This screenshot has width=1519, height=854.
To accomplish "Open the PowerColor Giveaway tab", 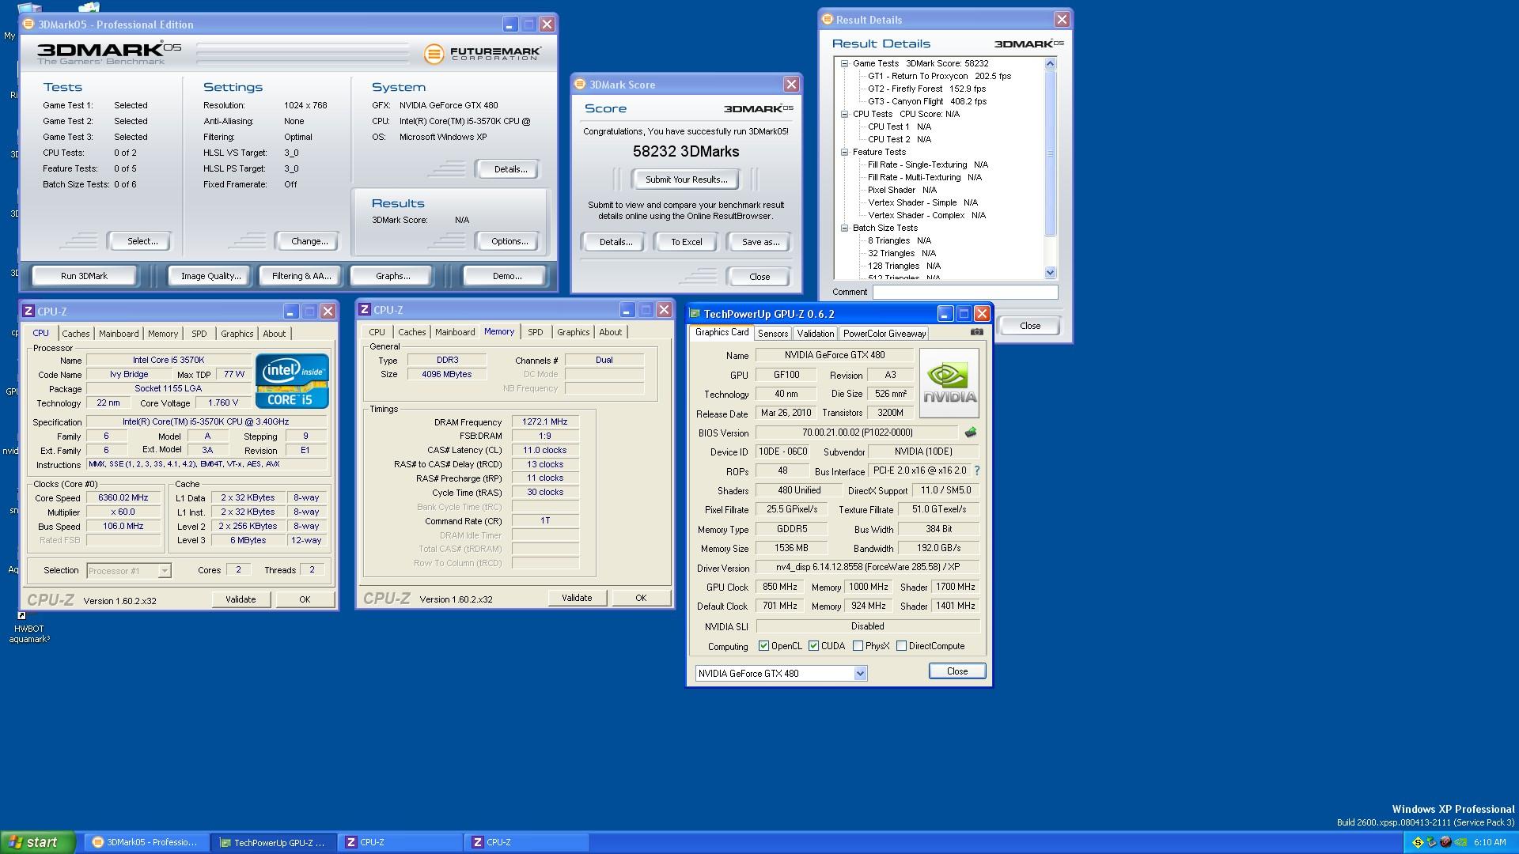I will pos(884,334).
